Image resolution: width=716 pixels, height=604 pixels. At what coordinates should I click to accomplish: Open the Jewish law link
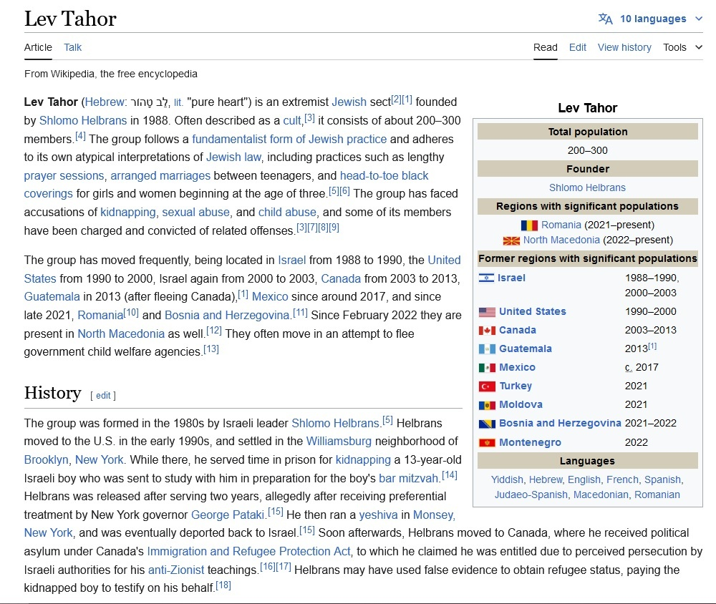(x=233, y=157)
